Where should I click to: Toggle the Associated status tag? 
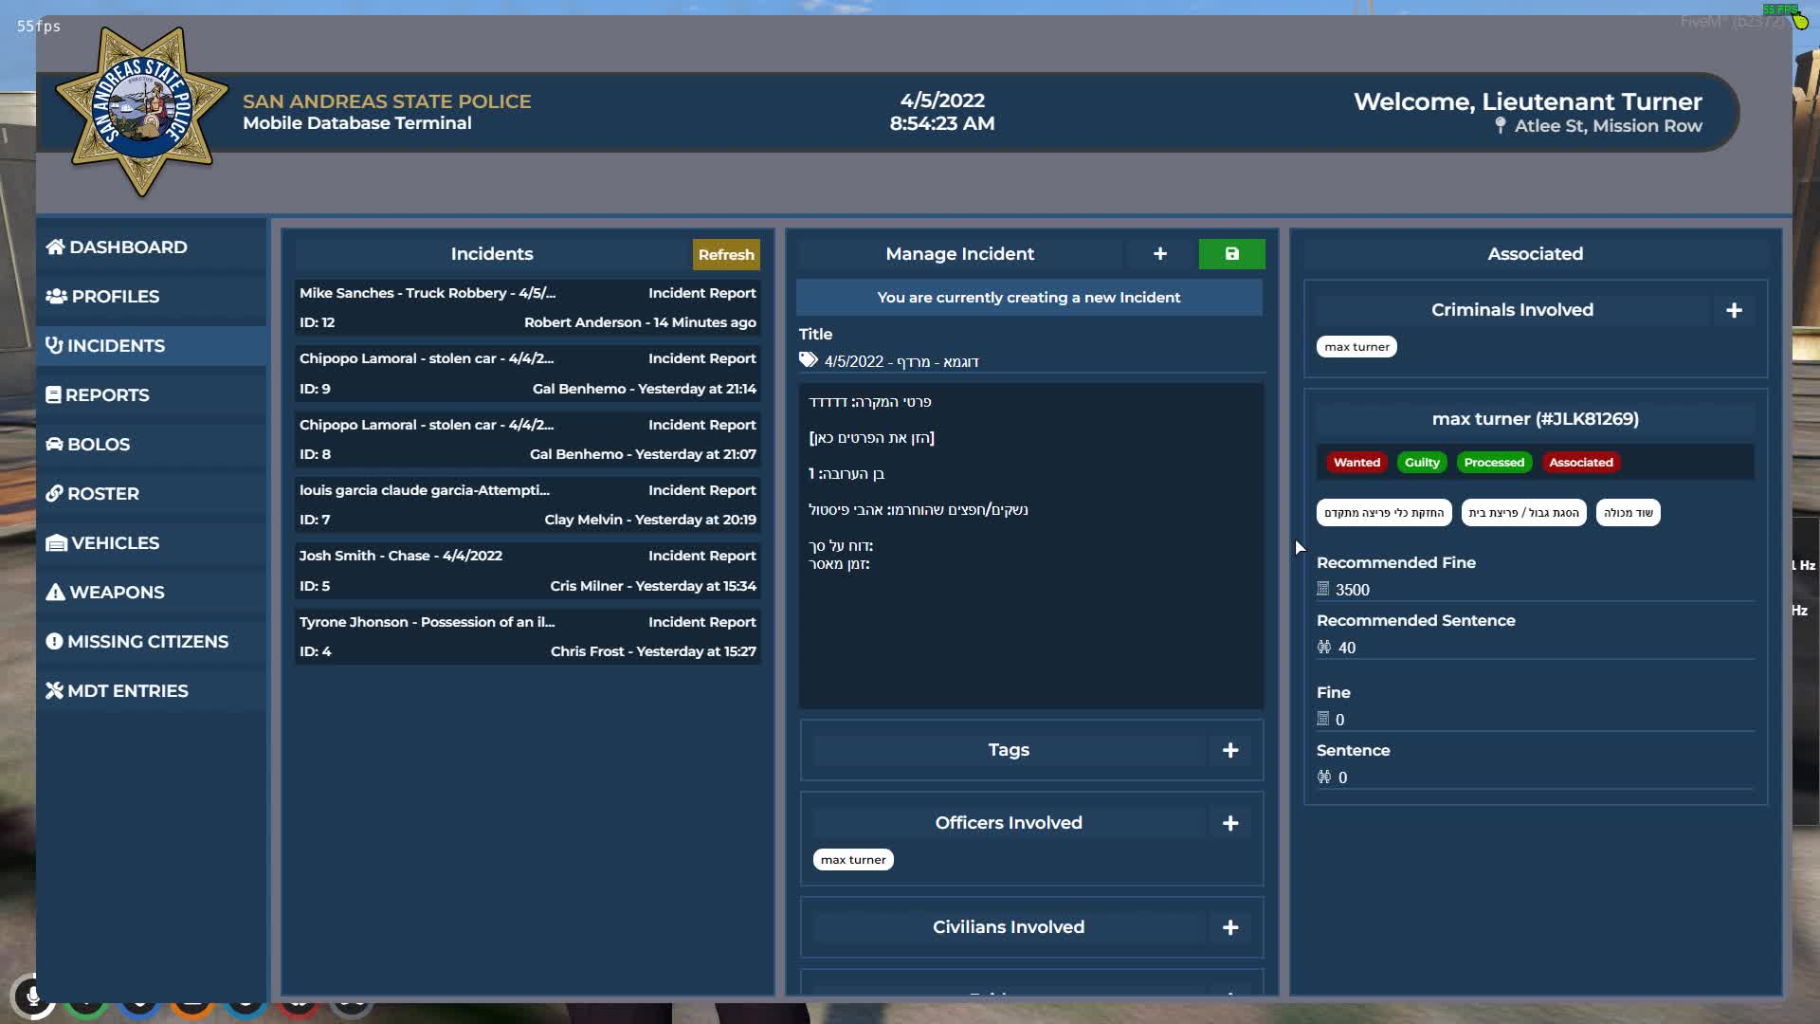click(1581, 463)
